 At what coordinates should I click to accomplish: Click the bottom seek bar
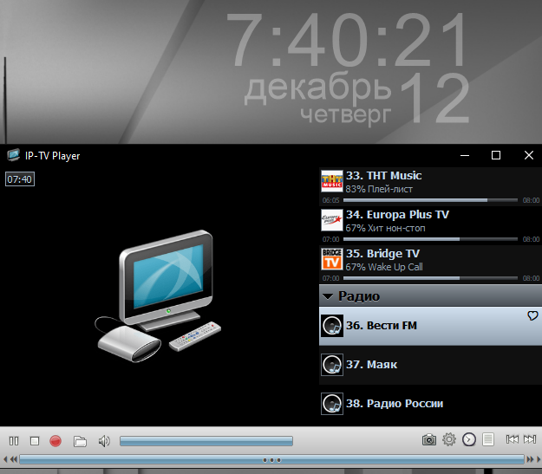pos(271,460)
